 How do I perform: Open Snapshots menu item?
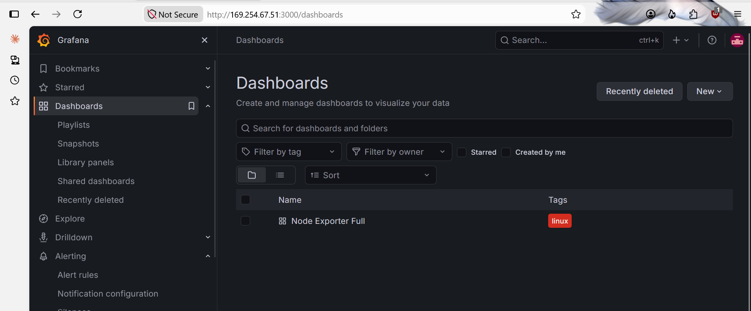point(78,143)
